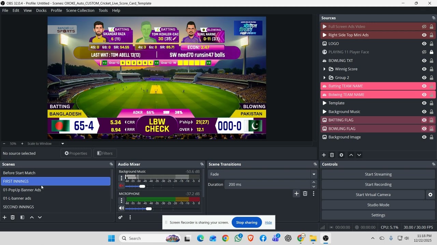The height and width of the screenshot is (245, 437).
Task: Open advanced audio properties gear icon
Action: [x=121, y=217]
